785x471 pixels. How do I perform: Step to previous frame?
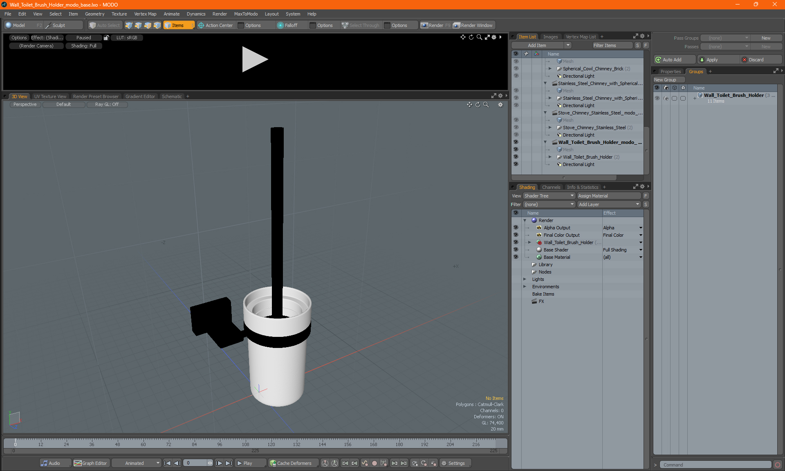(177, 463)
